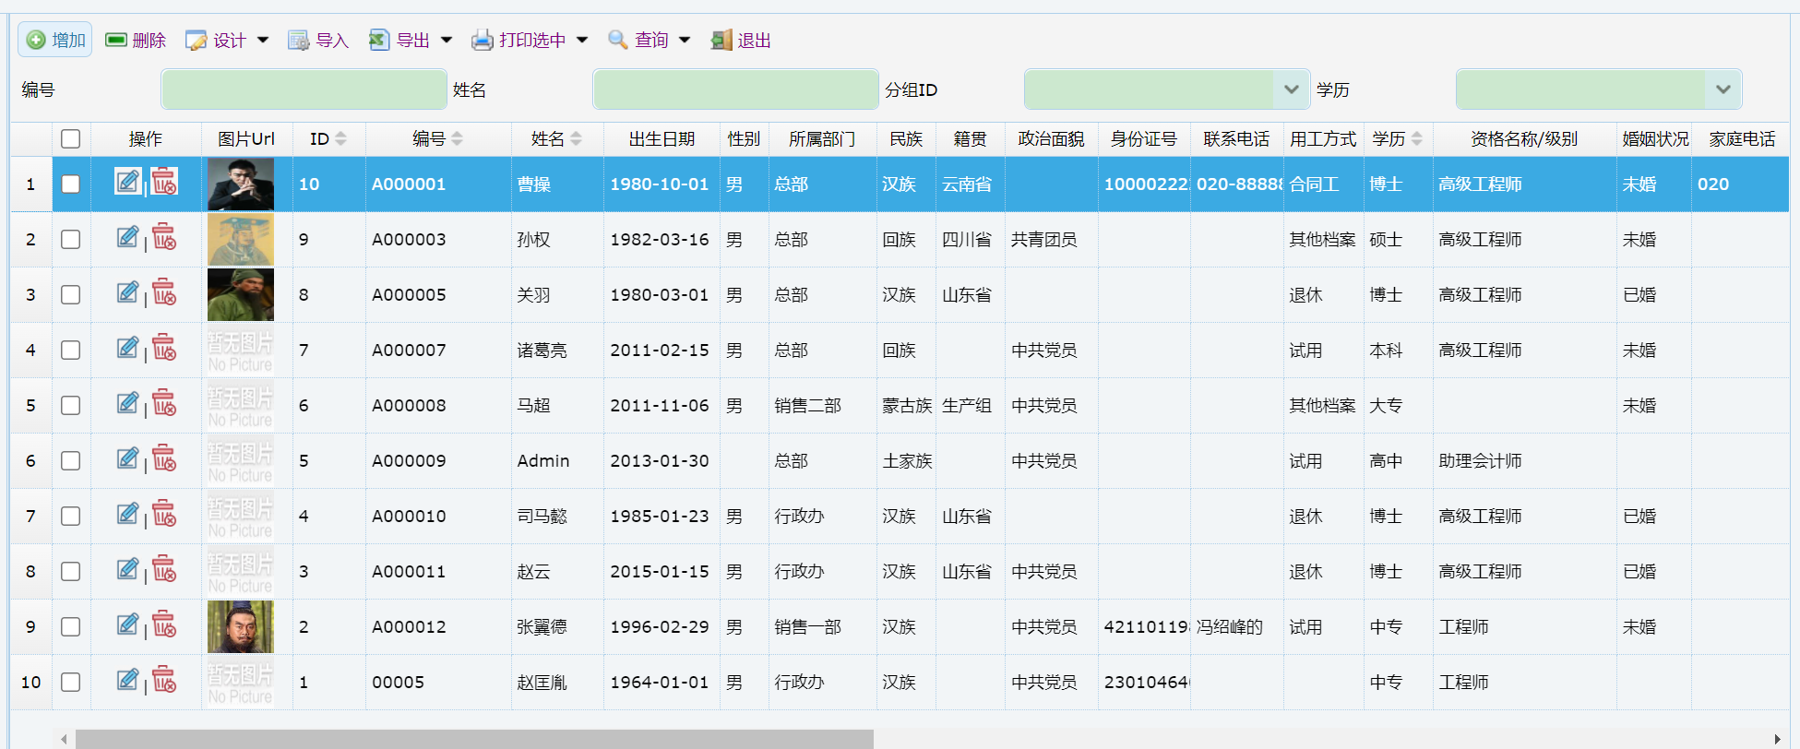This screenshot has width=1800, height=749.
Task: Select the checkbox for row 10 赵匡胤
Action: coord(71,683)
